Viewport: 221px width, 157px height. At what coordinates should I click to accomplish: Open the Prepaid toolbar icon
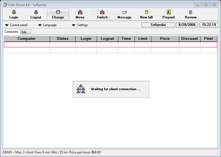[x=169, y=12]
